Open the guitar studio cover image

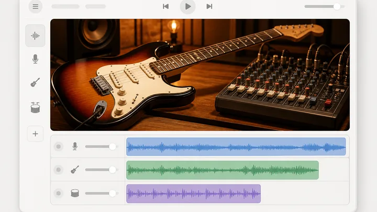pyautogui.click(x=200, y=75)
